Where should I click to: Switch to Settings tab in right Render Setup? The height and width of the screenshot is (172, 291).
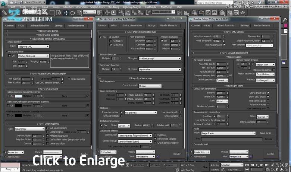point(245,26)
